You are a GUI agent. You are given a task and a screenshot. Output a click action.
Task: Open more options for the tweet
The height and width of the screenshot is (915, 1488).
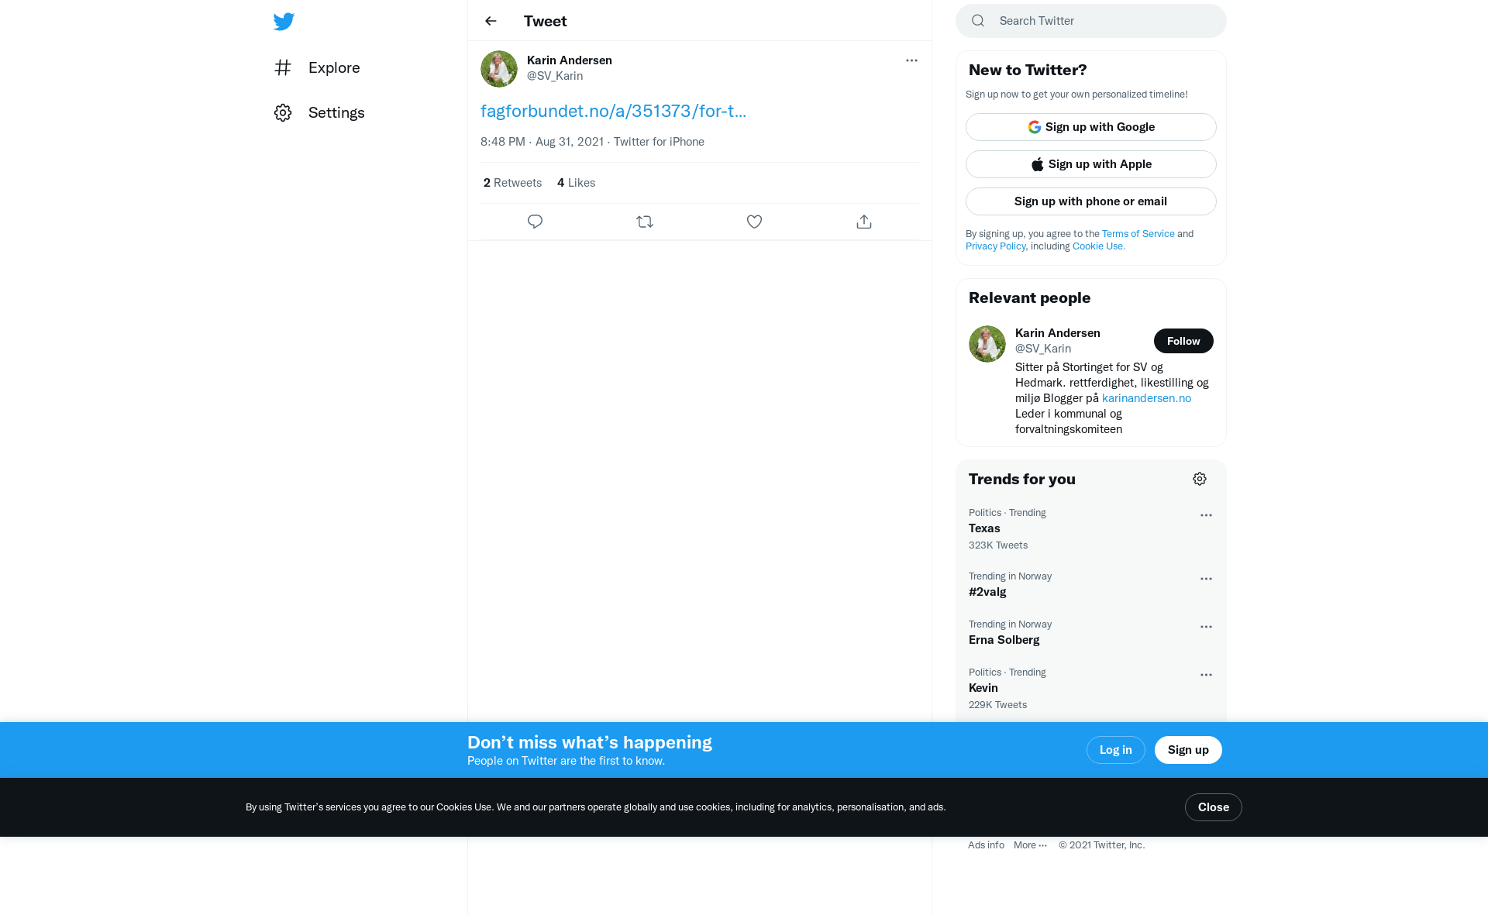coord(911,60)
